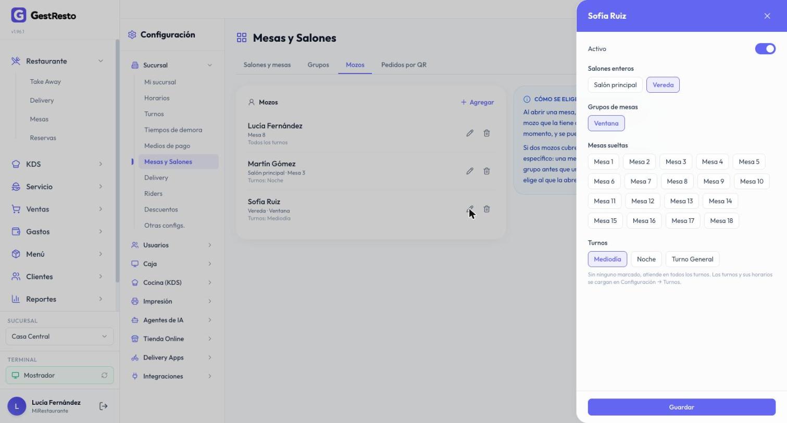787x423 pixels.
Task: Click the Gastos wallet icon
Action: click(16, 232)
